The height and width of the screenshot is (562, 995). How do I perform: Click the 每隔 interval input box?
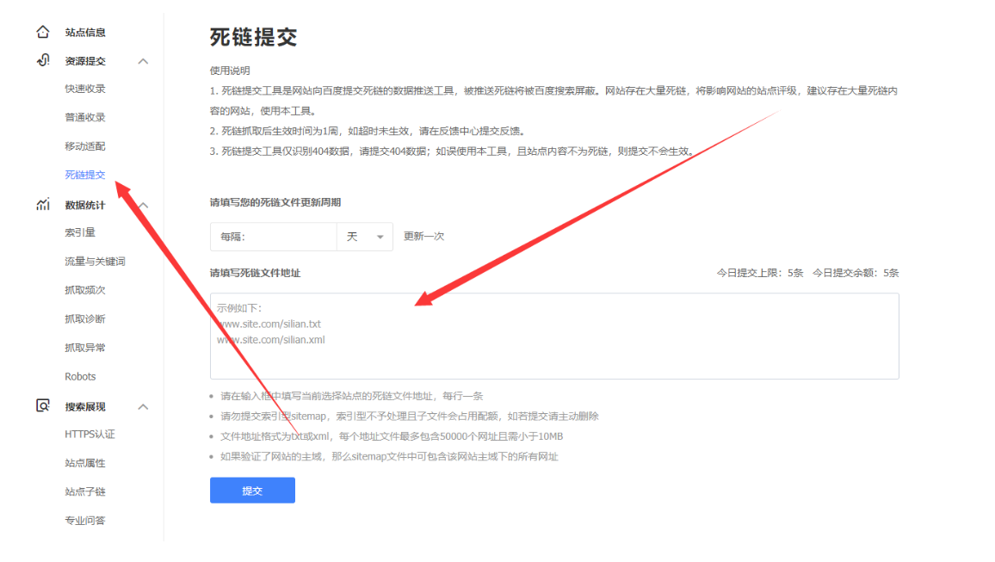click(275, 236)
